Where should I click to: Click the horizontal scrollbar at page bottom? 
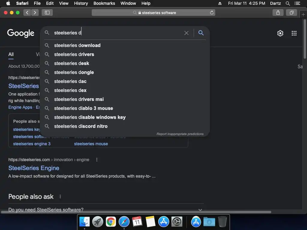[136, 212]
